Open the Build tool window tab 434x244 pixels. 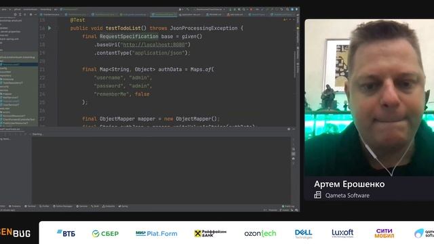pos(95,206)
